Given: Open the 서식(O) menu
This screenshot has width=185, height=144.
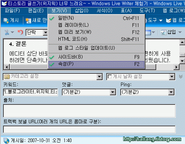Looking at the screenshot, I should click(x=104, y=11).
